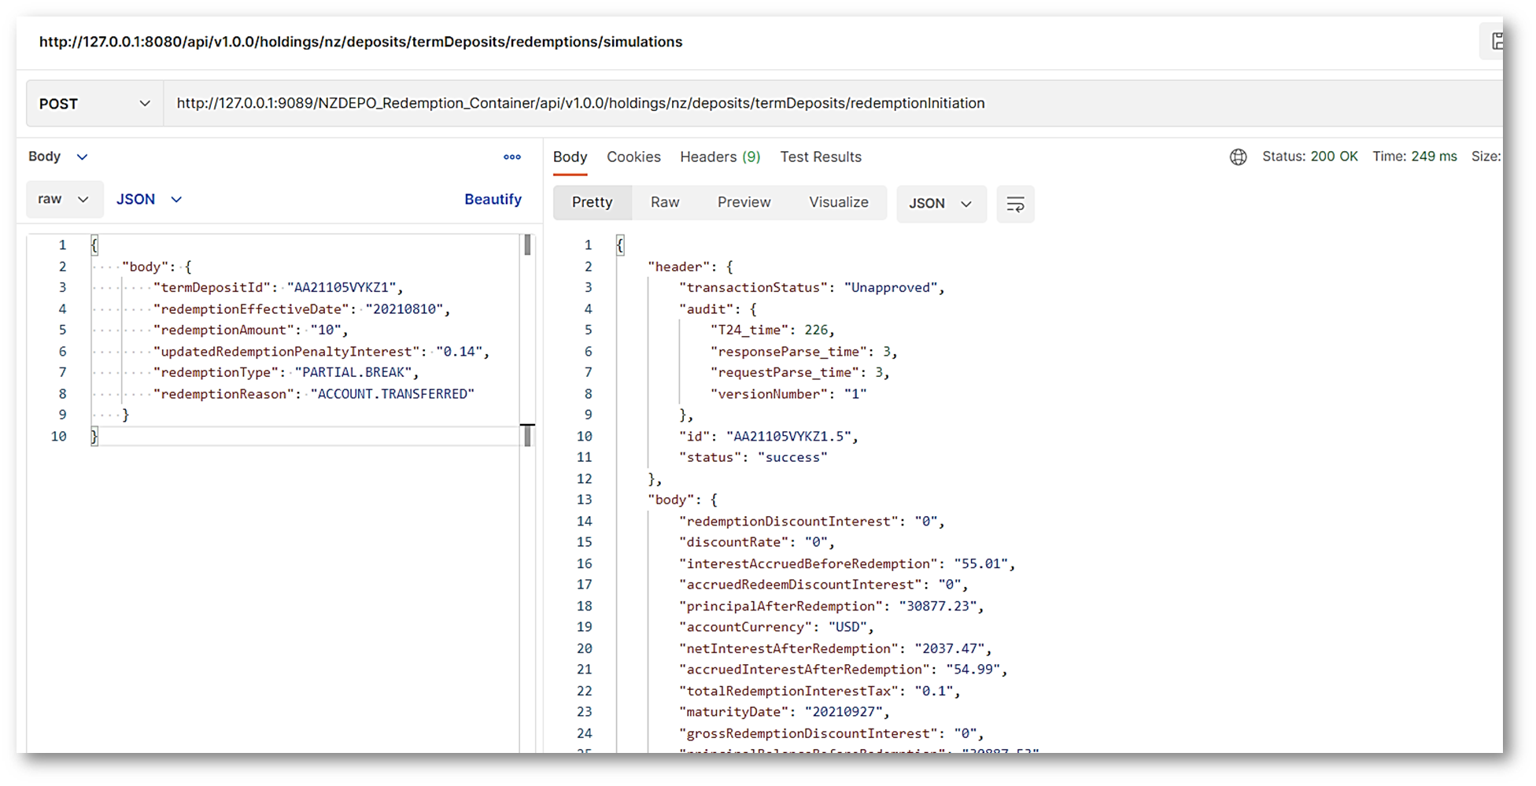Switch to Raw response view
This screenshot has width=1536, height=786.
tap(665, 203)
